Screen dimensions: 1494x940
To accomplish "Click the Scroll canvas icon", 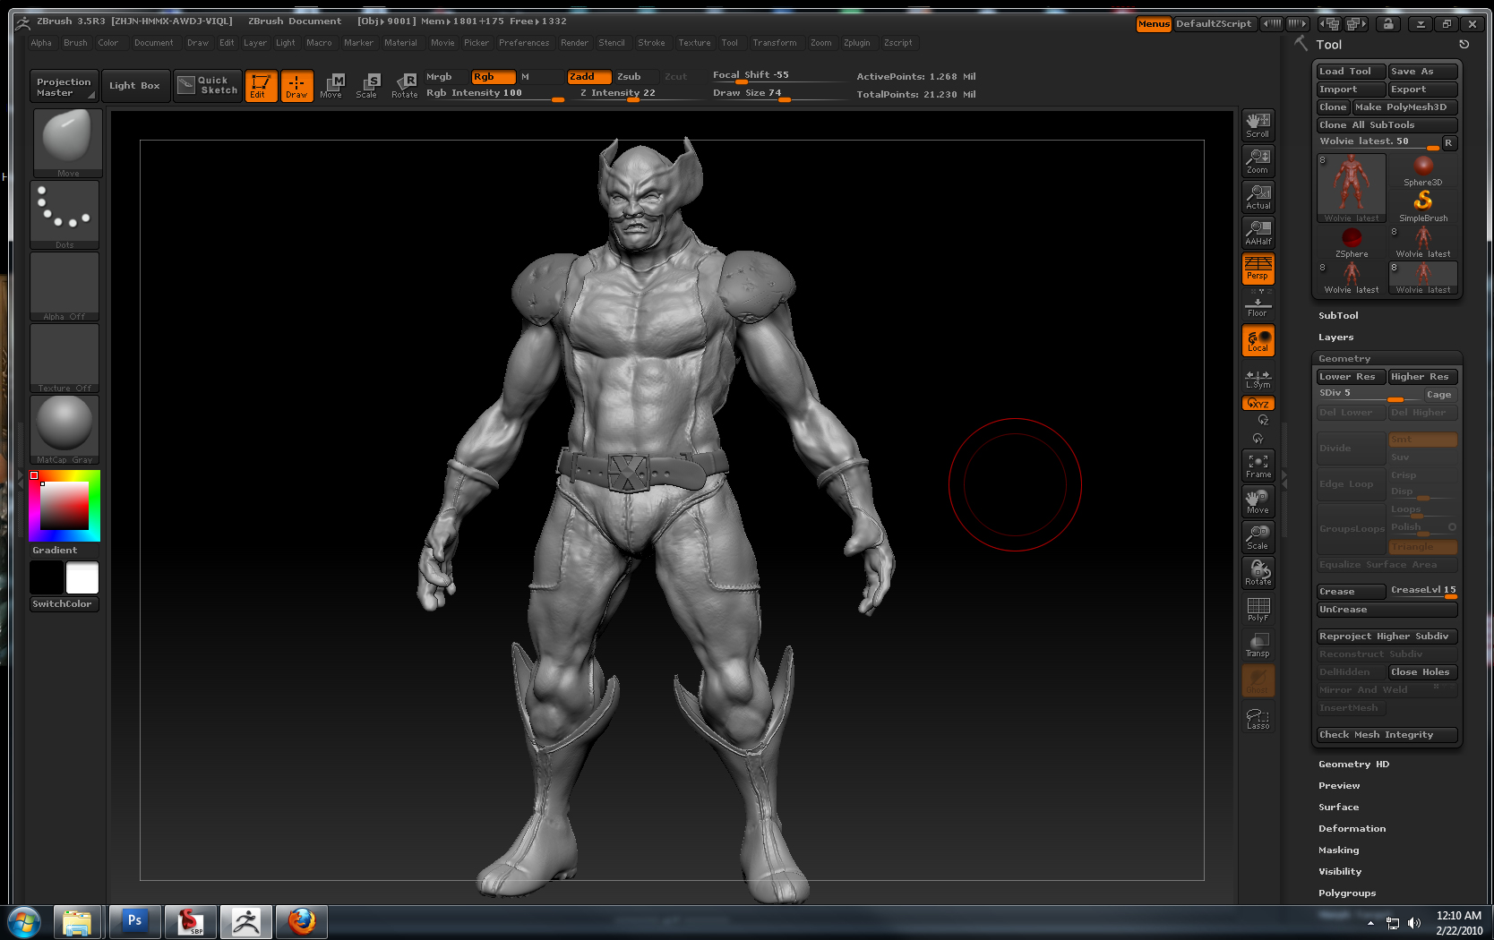I will [1258, 125].
